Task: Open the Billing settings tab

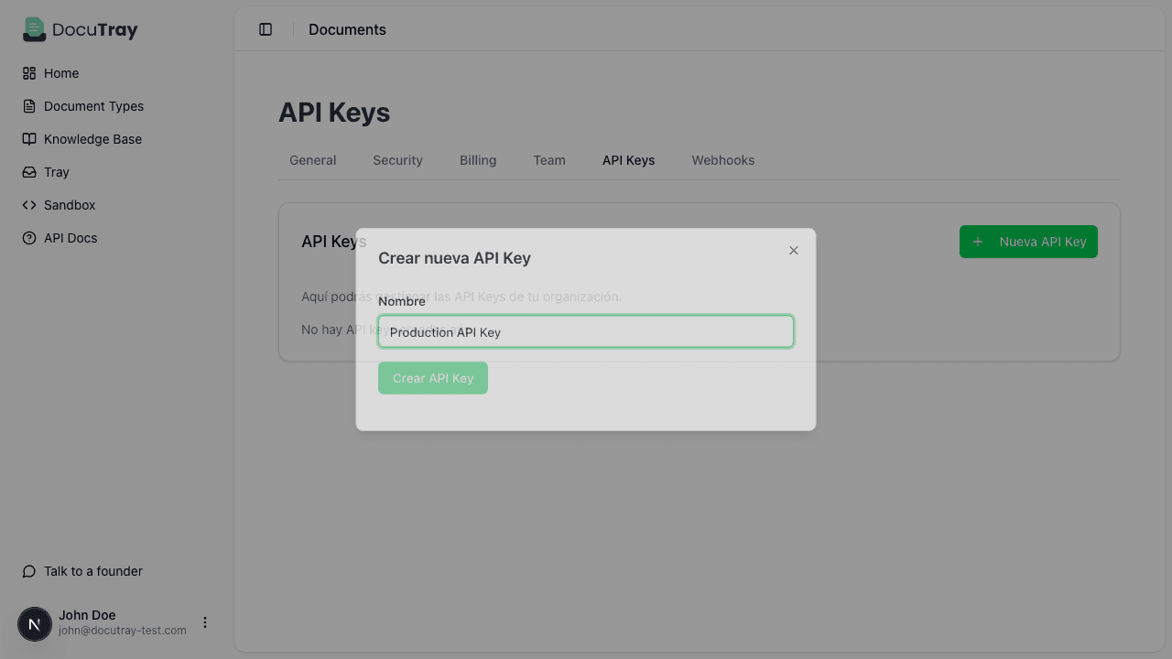Action: coord(477,159)
